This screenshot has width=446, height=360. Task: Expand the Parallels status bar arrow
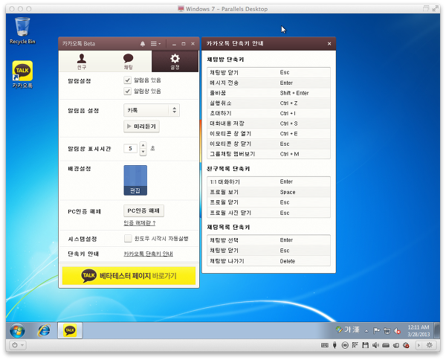418,345
